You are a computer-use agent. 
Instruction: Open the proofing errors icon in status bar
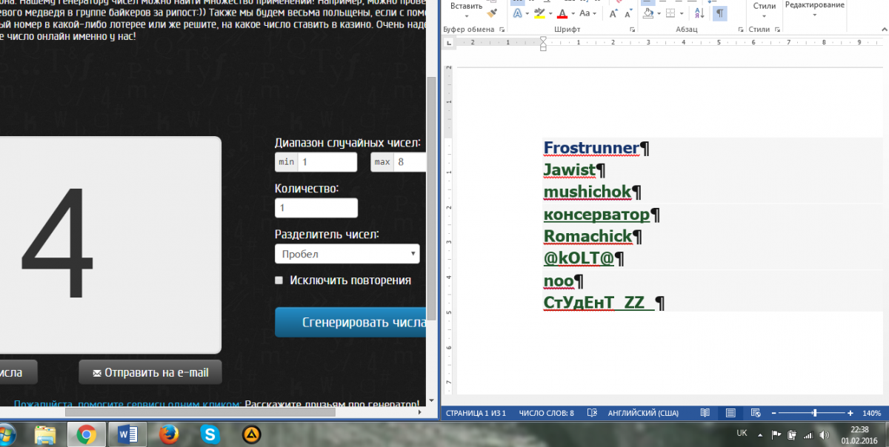[592, 413]
